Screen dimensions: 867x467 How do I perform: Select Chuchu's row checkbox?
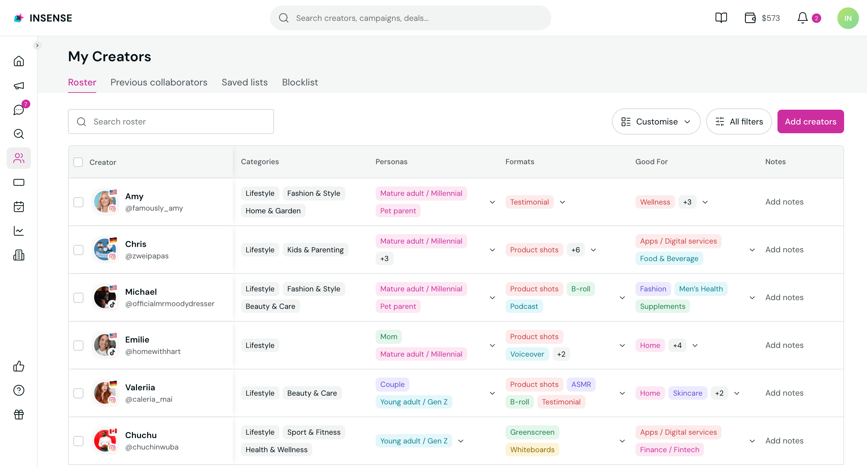point(78,441)
